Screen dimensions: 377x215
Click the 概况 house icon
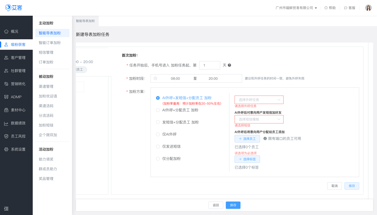coord(6,31)
